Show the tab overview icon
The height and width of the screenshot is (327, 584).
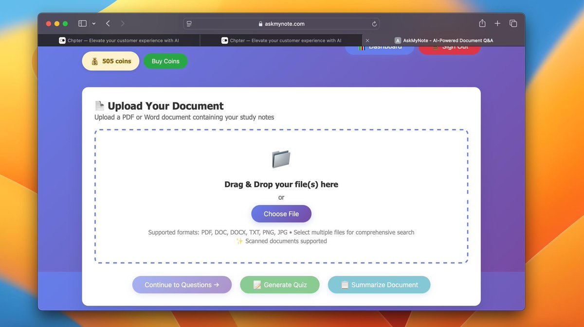tap(513, 23)
